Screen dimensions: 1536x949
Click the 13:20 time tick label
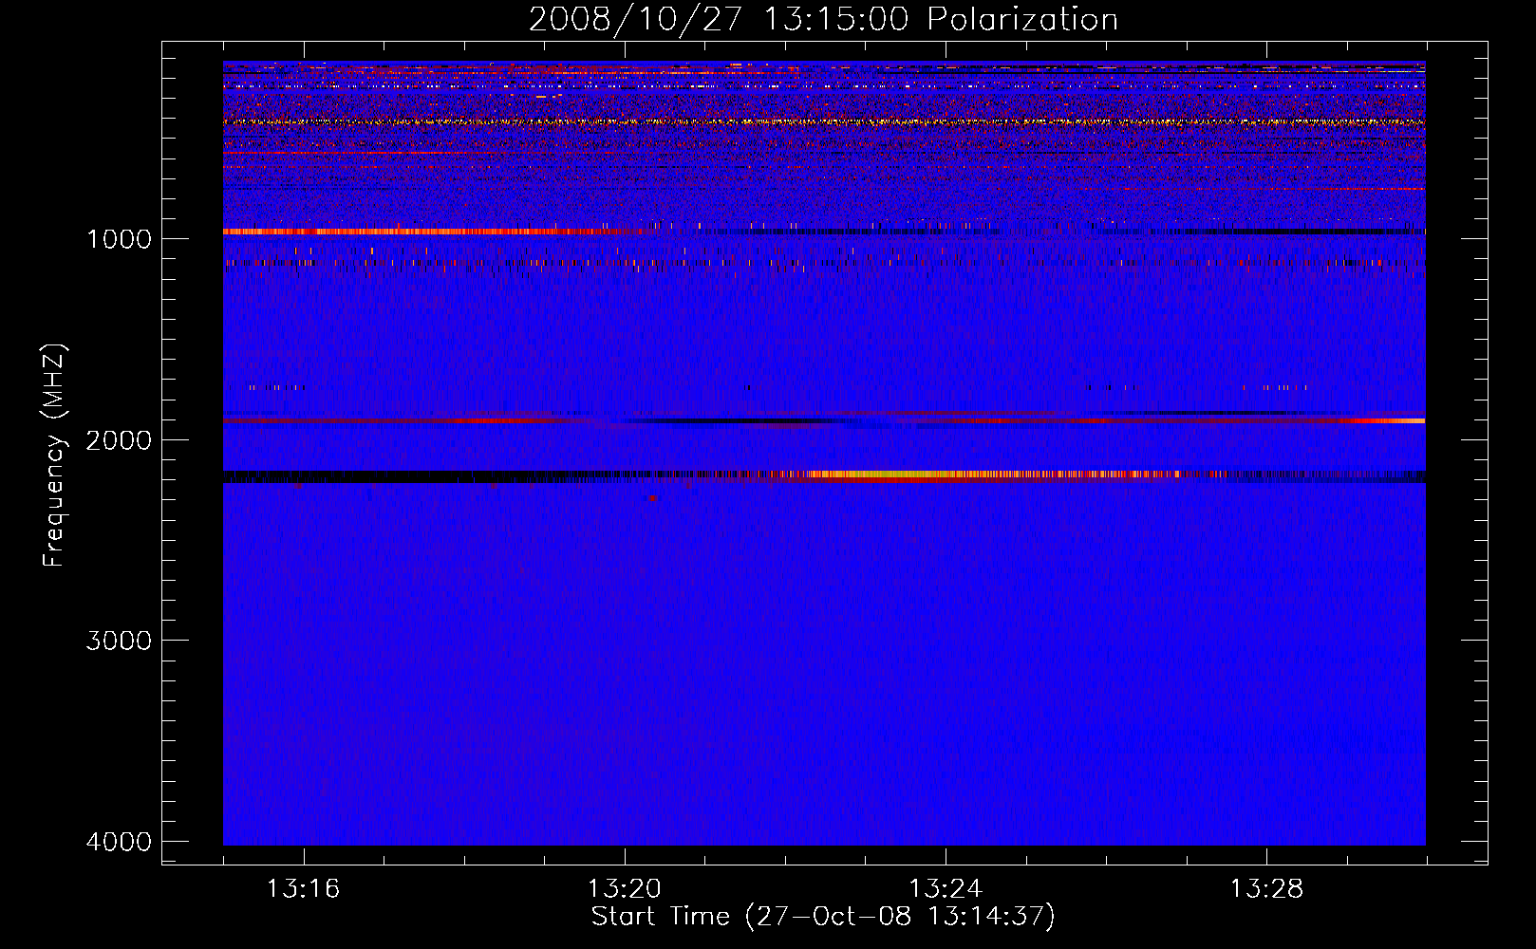(624, 888)
